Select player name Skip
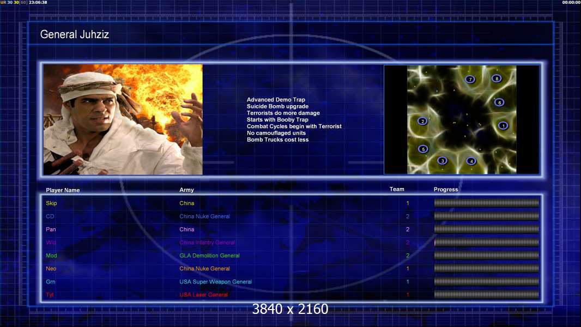Screen dimensions: 581x327 pos(51,203)
